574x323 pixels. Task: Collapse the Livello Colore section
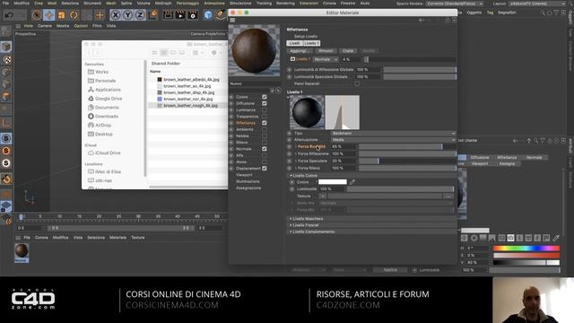click(305, 176)
